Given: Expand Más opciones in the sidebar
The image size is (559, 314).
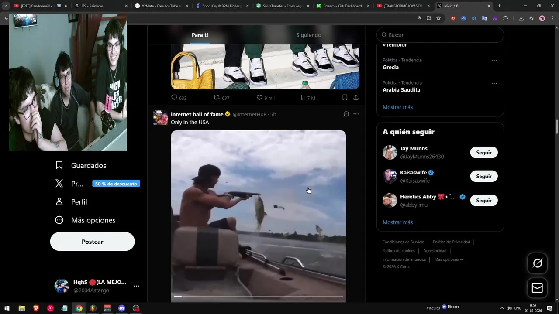Looking at the screenshot, I should tap(86, 220).
